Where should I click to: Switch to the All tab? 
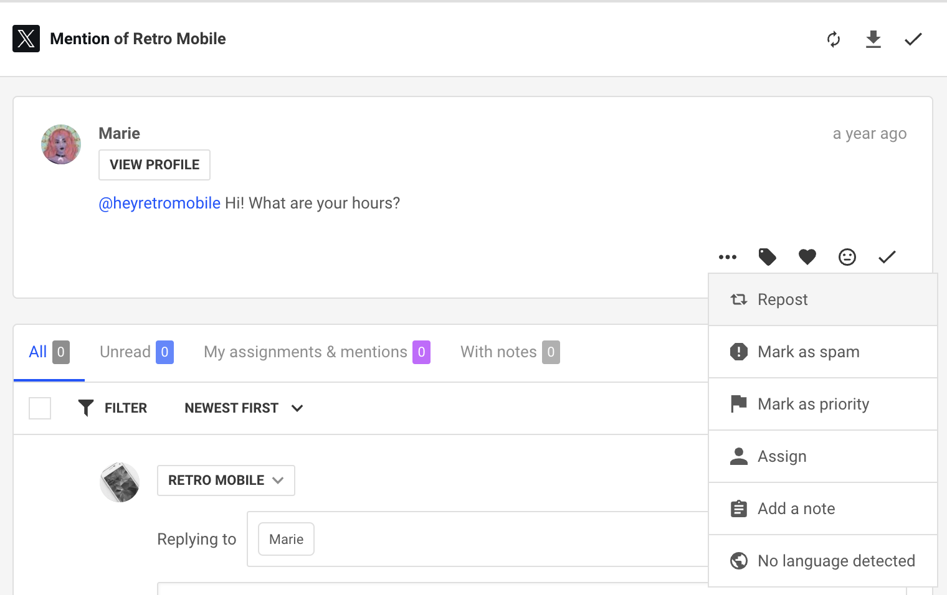coord(49,352)
